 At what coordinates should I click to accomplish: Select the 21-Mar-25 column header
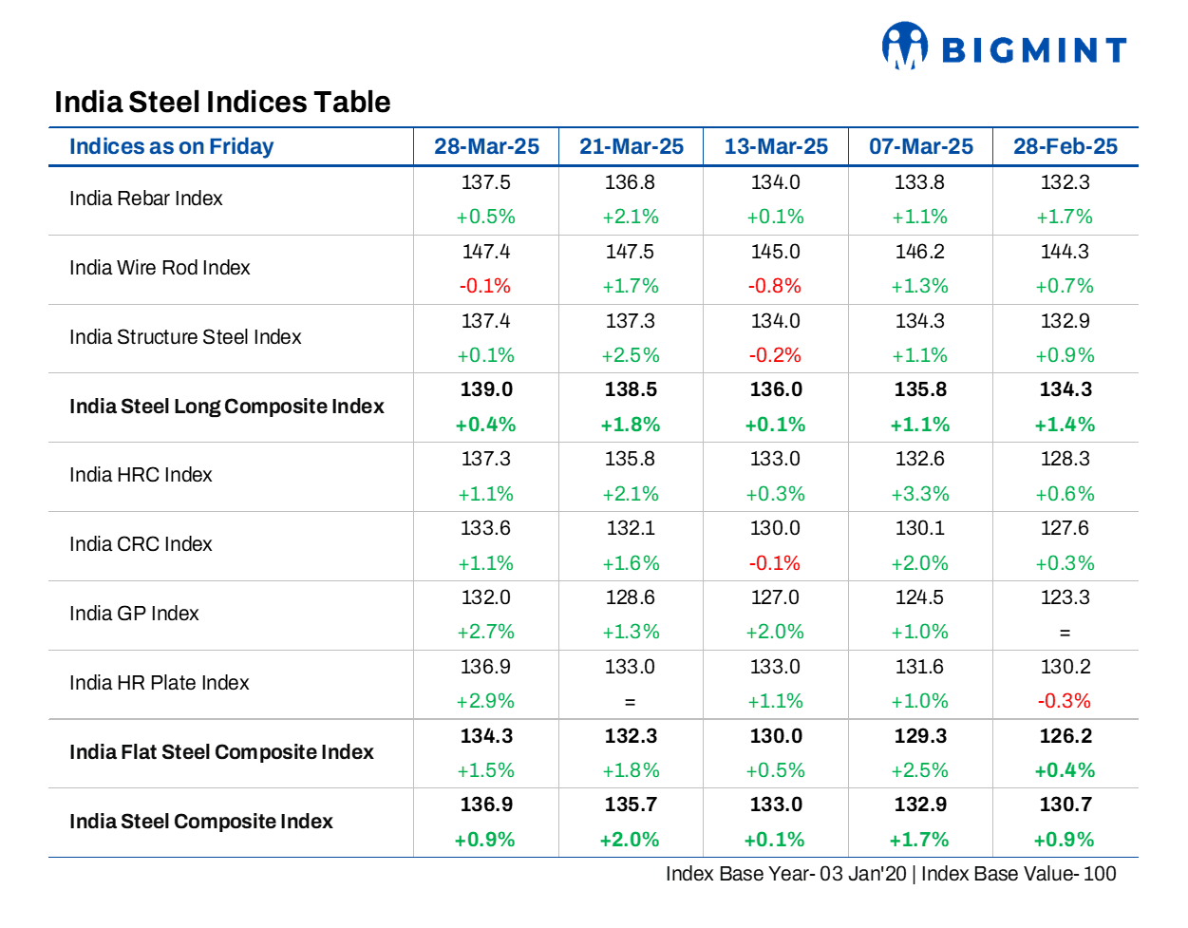(631, 146)
